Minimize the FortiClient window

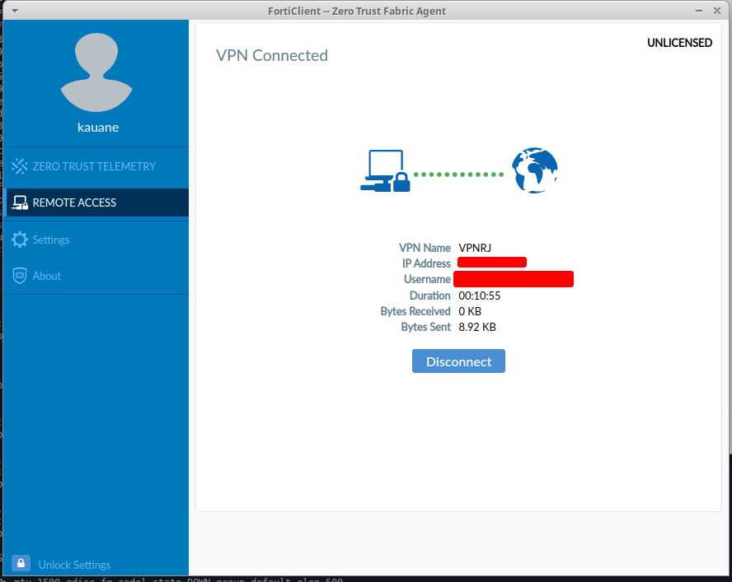point(699,11)
